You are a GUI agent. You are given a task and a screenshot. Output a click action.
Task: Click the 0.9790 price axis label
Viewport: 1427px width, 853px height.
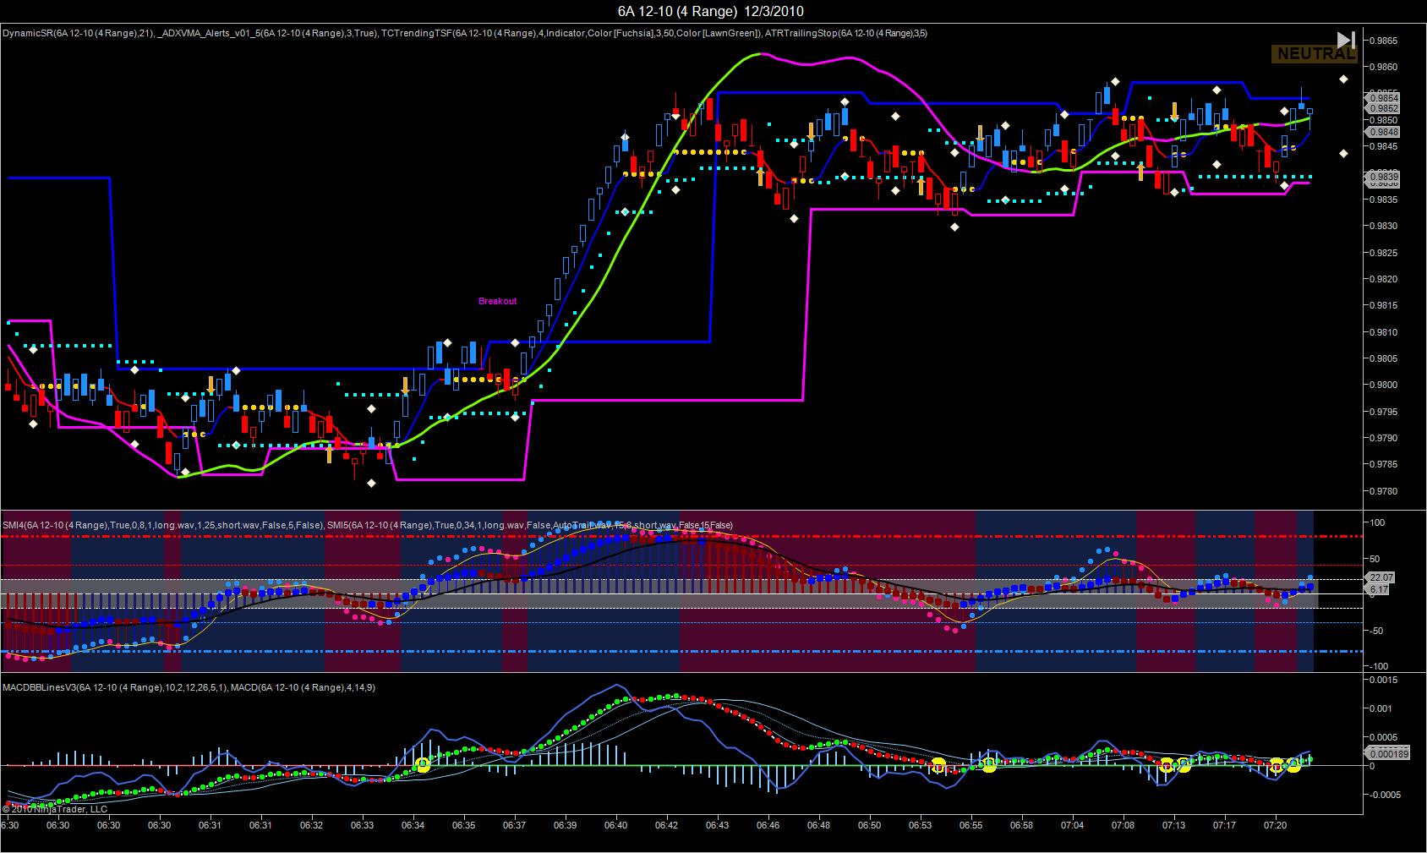(x=1383, y=438)
